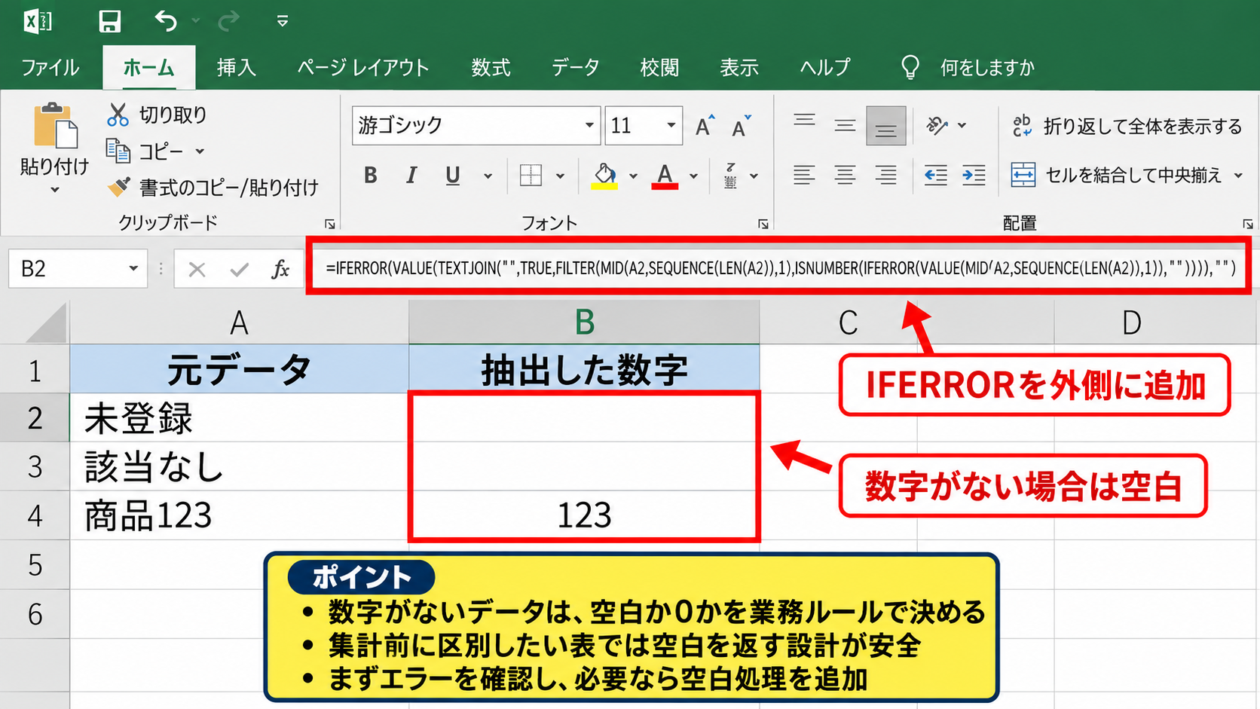This screenshot has height=709, width=1260.
Task: Open the font name 游ゴシック dropdown
Action: coord(589,125)
